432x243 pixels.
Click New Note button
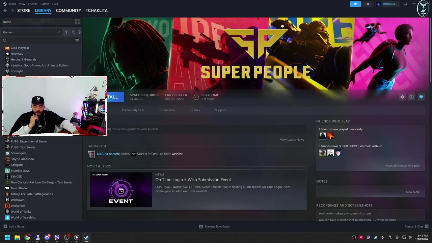413,192
